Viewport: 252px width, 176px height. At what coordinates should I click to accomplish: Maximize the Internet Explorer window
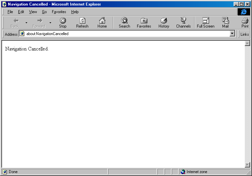pos(241,4)
